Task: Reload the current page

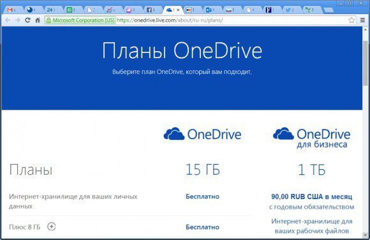Action: coord(27,20)
